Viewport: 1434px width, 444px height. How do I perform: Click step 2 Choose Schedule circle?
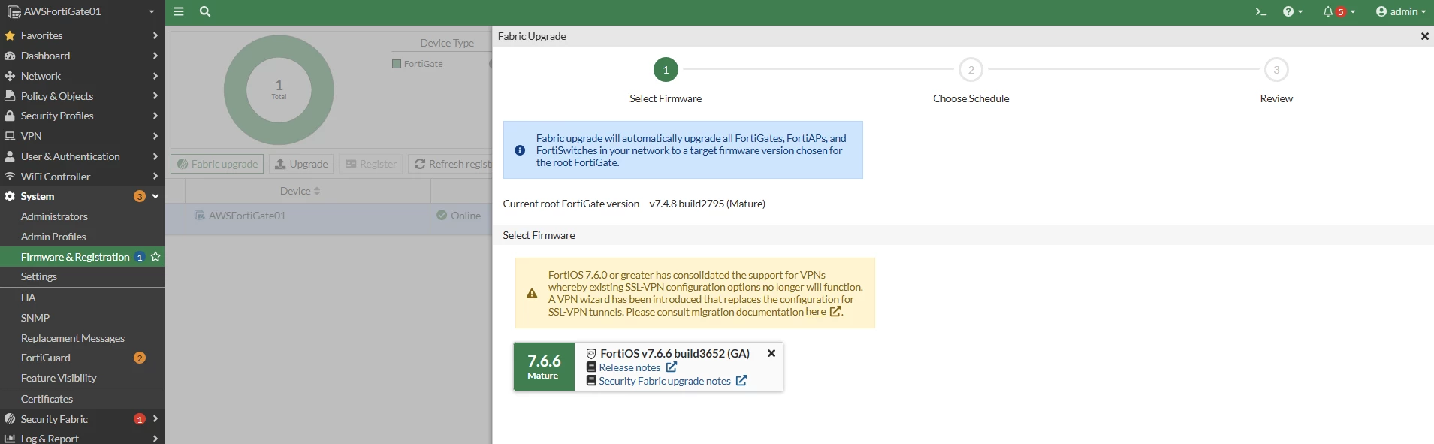pos(971,69)
